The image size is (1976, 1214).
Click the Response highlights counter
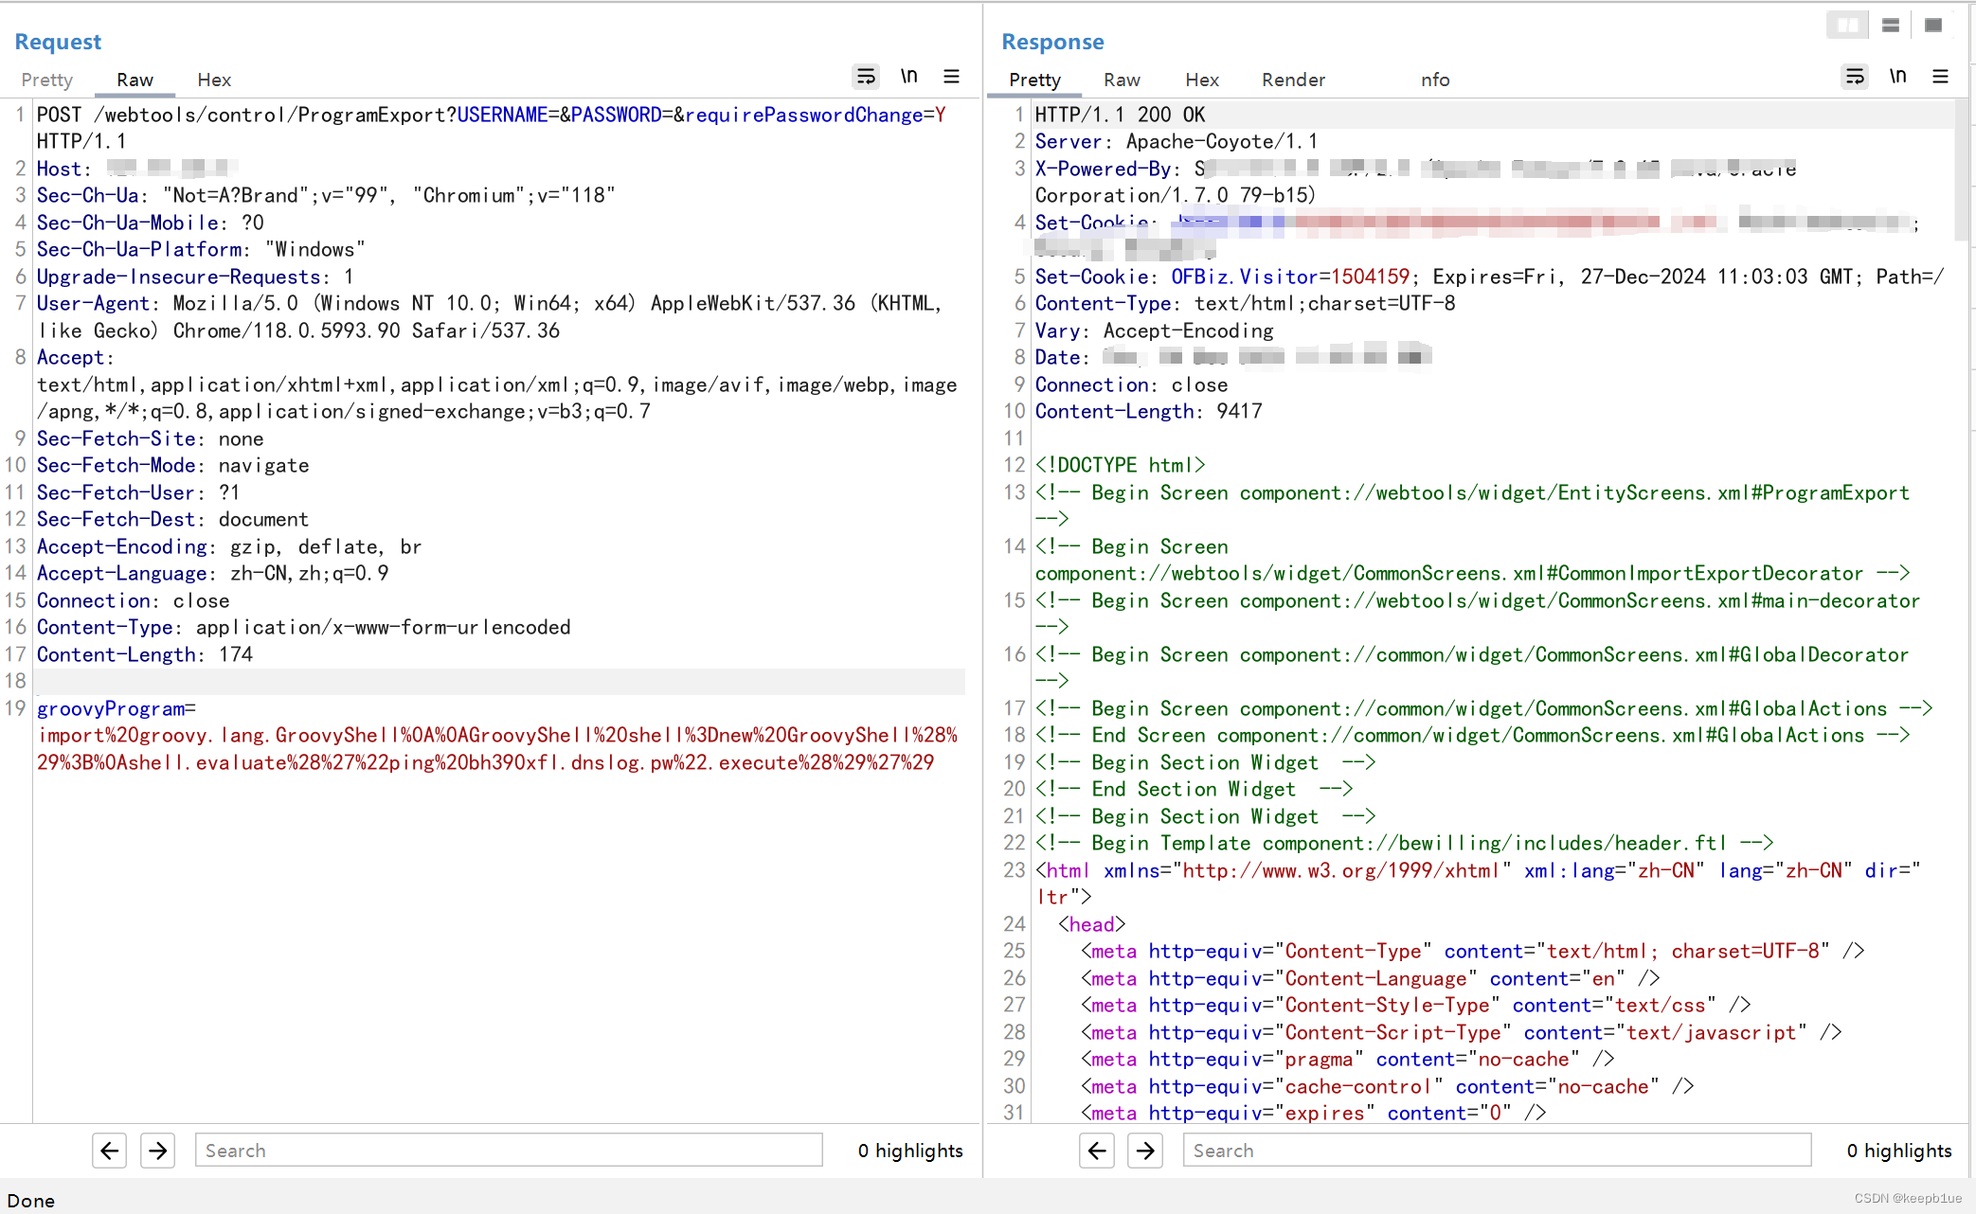pos(1899,1151)
